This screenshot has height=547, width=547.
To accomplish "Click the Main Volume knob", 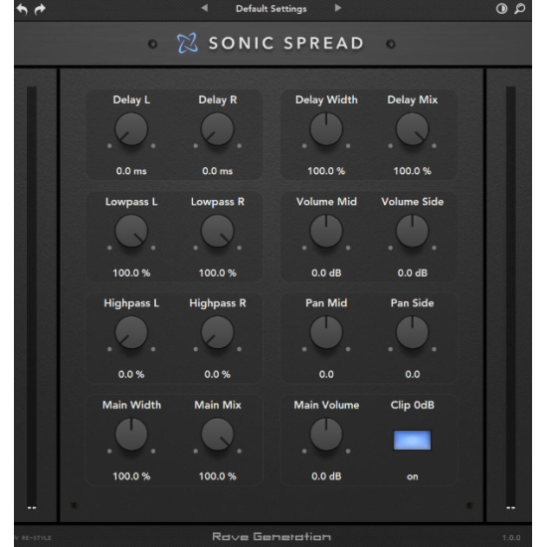I will point(326,435).
